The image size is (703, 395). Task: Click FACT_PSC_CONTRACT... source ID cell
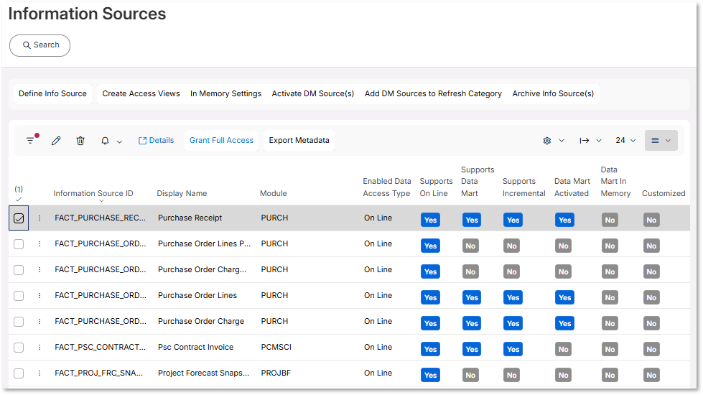coord(101,347)
